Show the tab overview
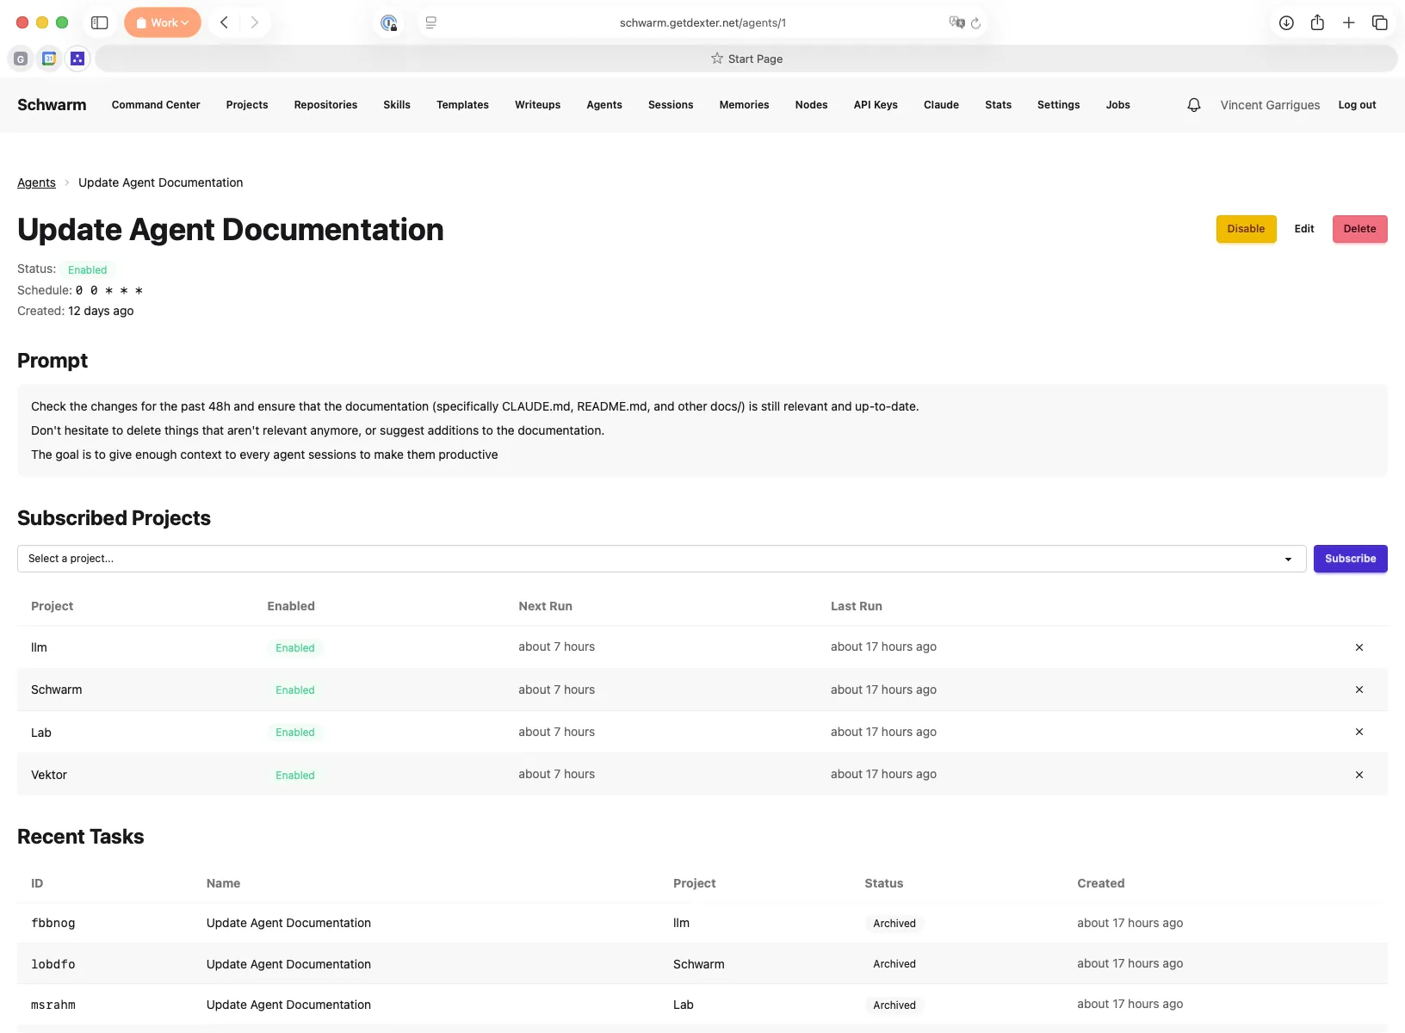The width and height of the screenshot is (1405, 1033). [1380, 23]
